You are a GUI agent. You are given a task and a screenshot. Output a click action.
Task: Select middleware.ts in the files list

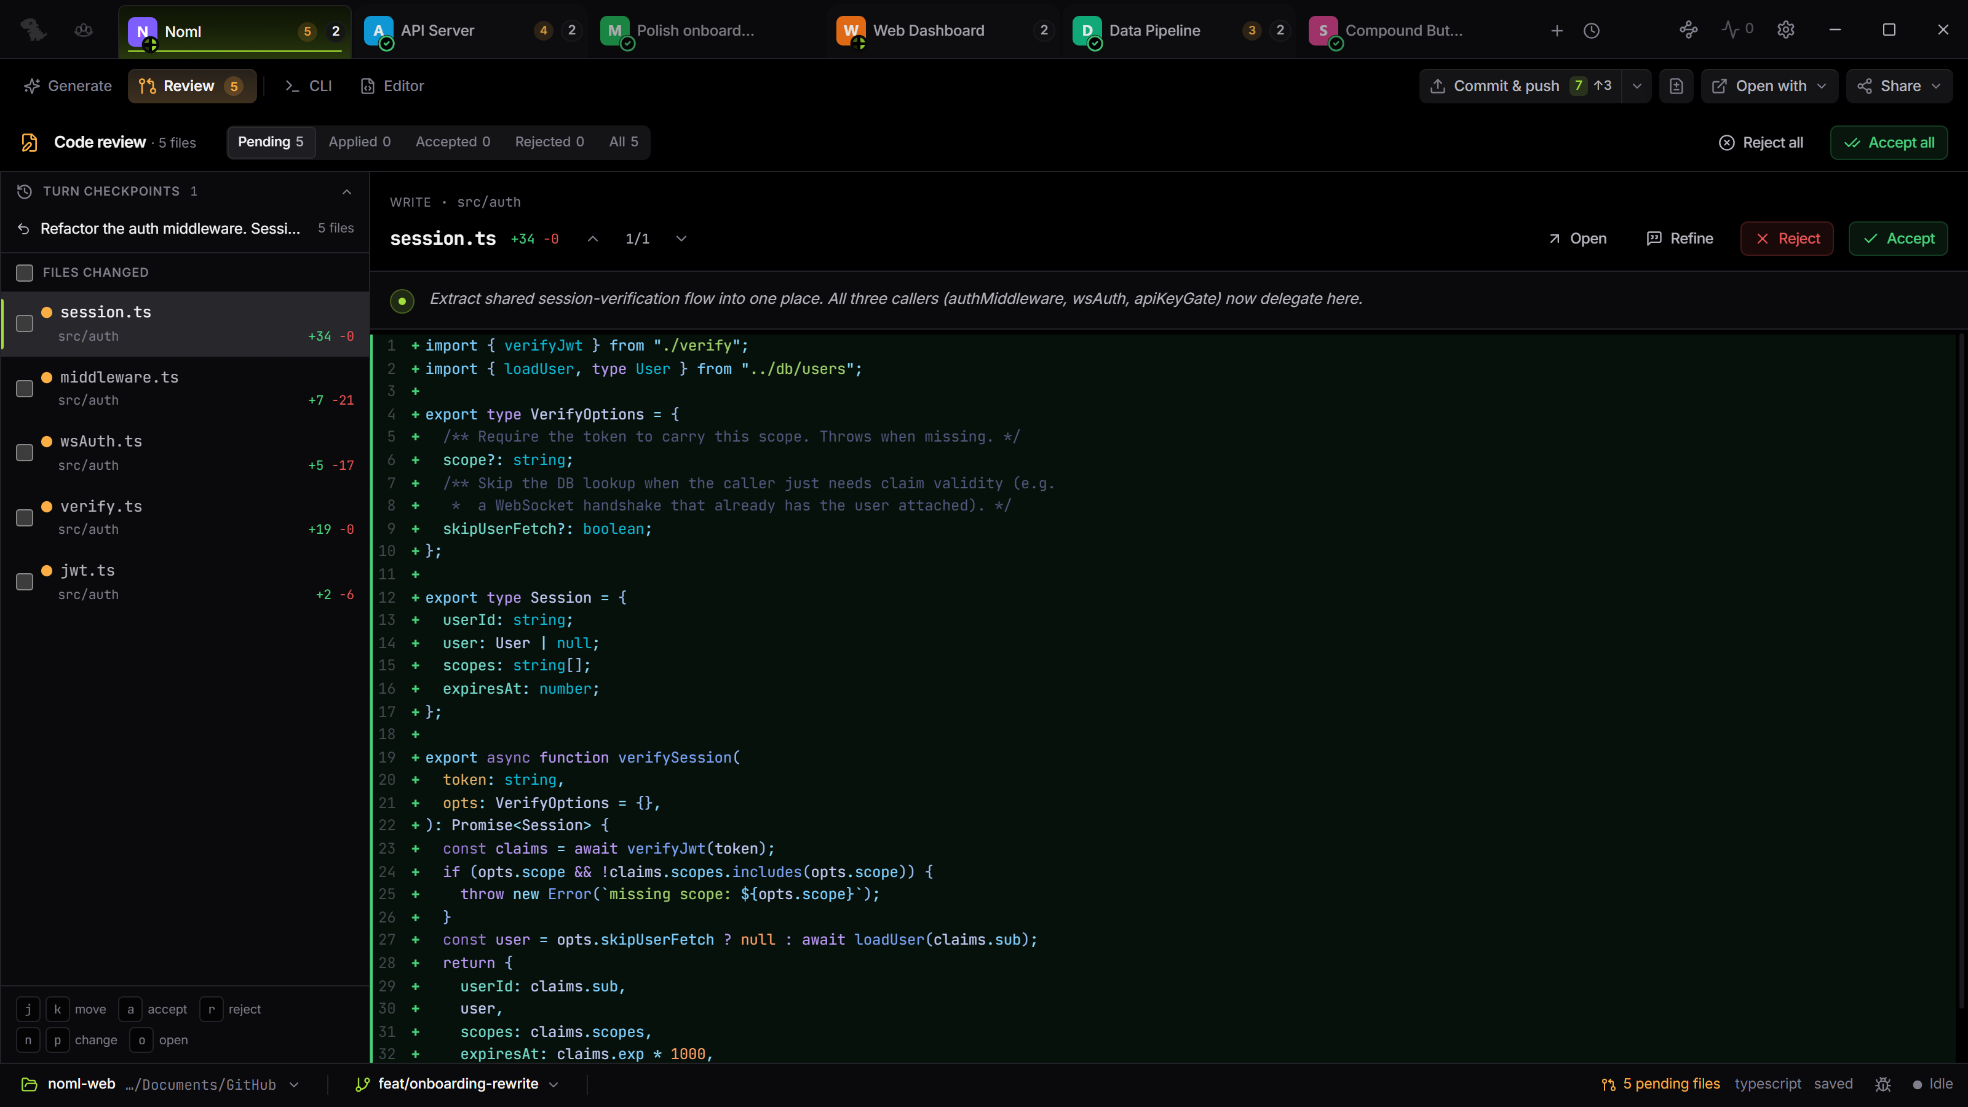pos(186,389)
